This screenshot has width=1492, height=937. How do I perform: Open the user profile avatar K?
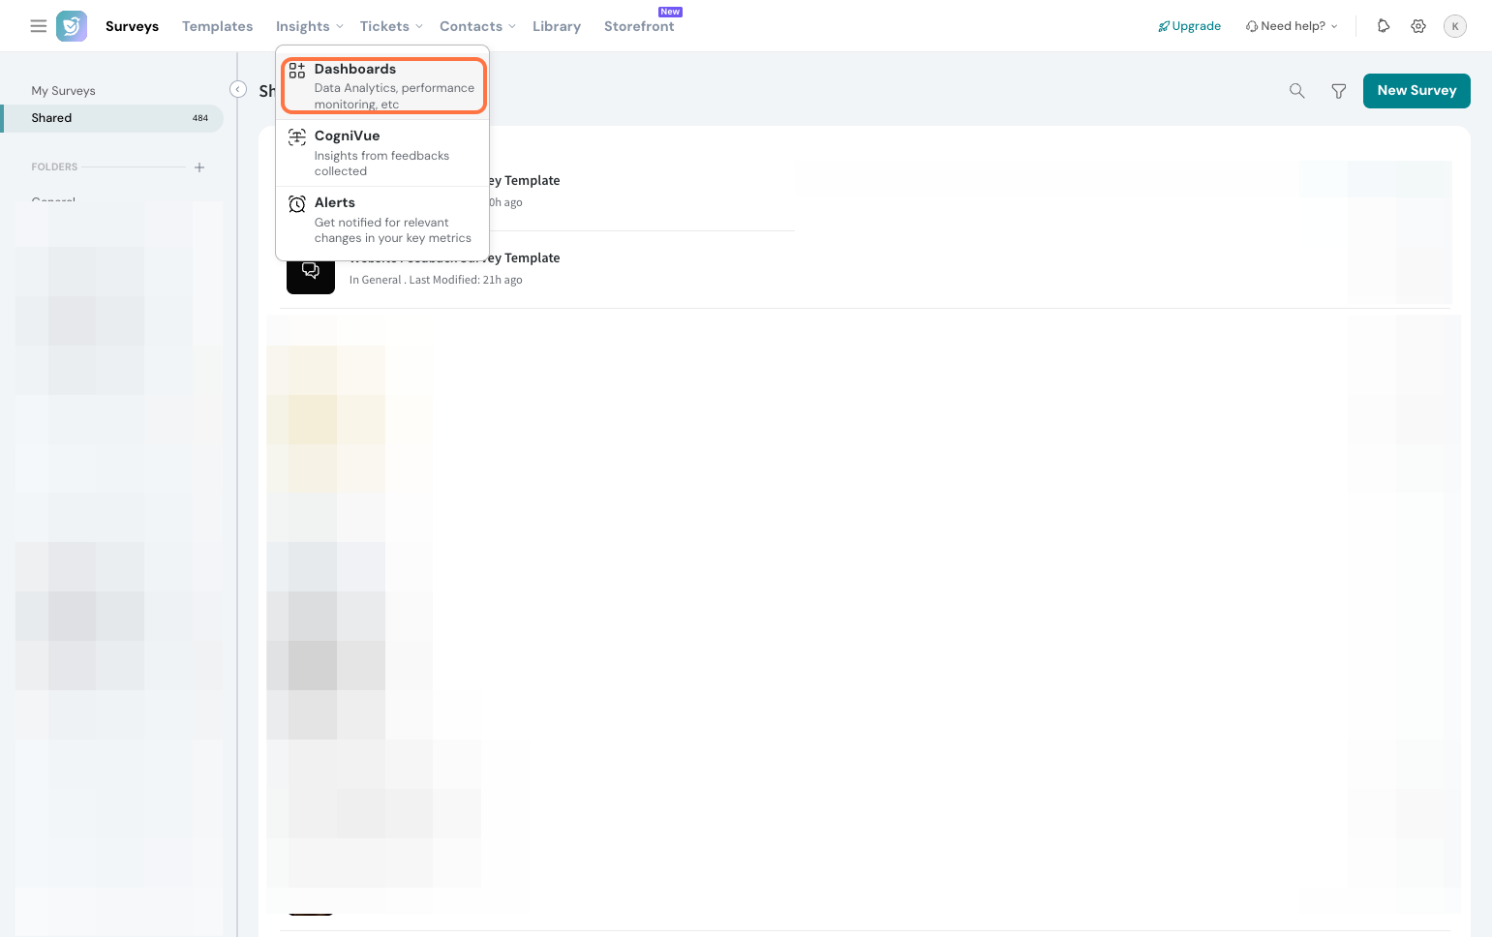click(x=1454, y=26)
